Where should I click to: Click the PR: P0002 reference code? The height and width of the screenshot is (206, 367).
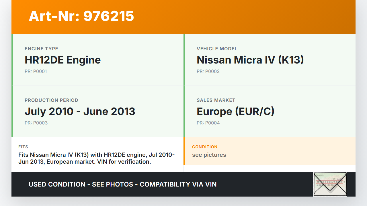coord(208,71)
